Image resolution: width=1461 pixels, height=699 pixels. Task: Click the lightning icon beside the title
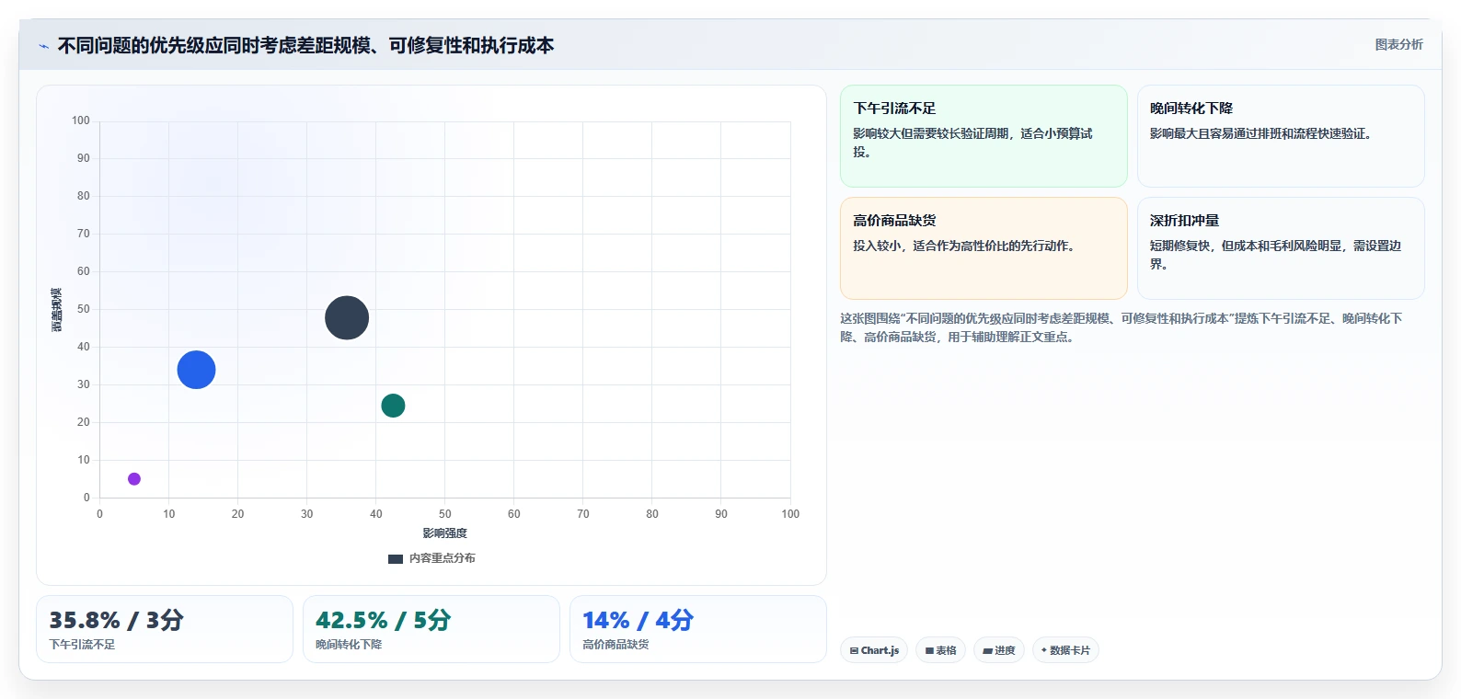[x=43, y=46]
